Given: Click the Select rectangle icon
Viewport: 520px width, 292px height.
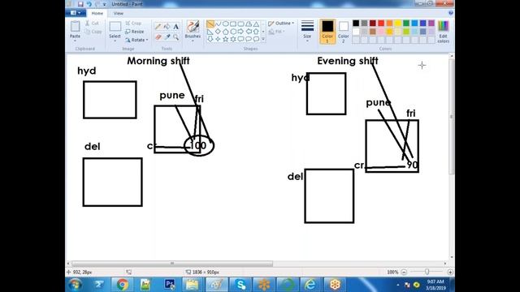Looking at the screenshot, I should point(115,27).
